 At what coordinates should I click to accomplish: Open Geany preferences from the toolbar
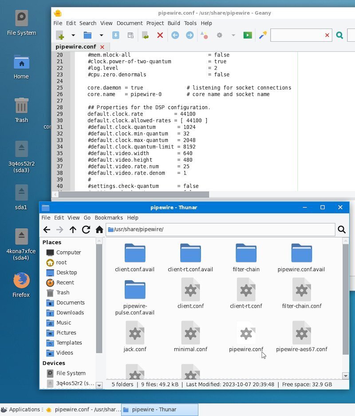click(219, 35)
